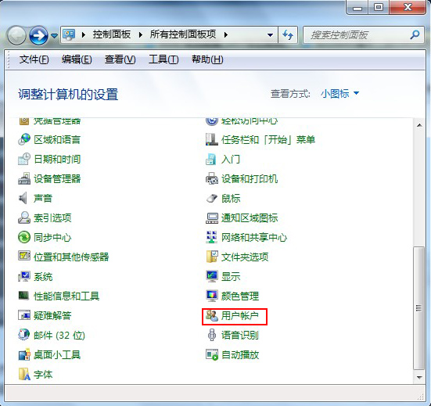The width and height of the screenshot is (431, 406).
Task: Open the 位置和其他传感器 icon
Action: point(24,256)
